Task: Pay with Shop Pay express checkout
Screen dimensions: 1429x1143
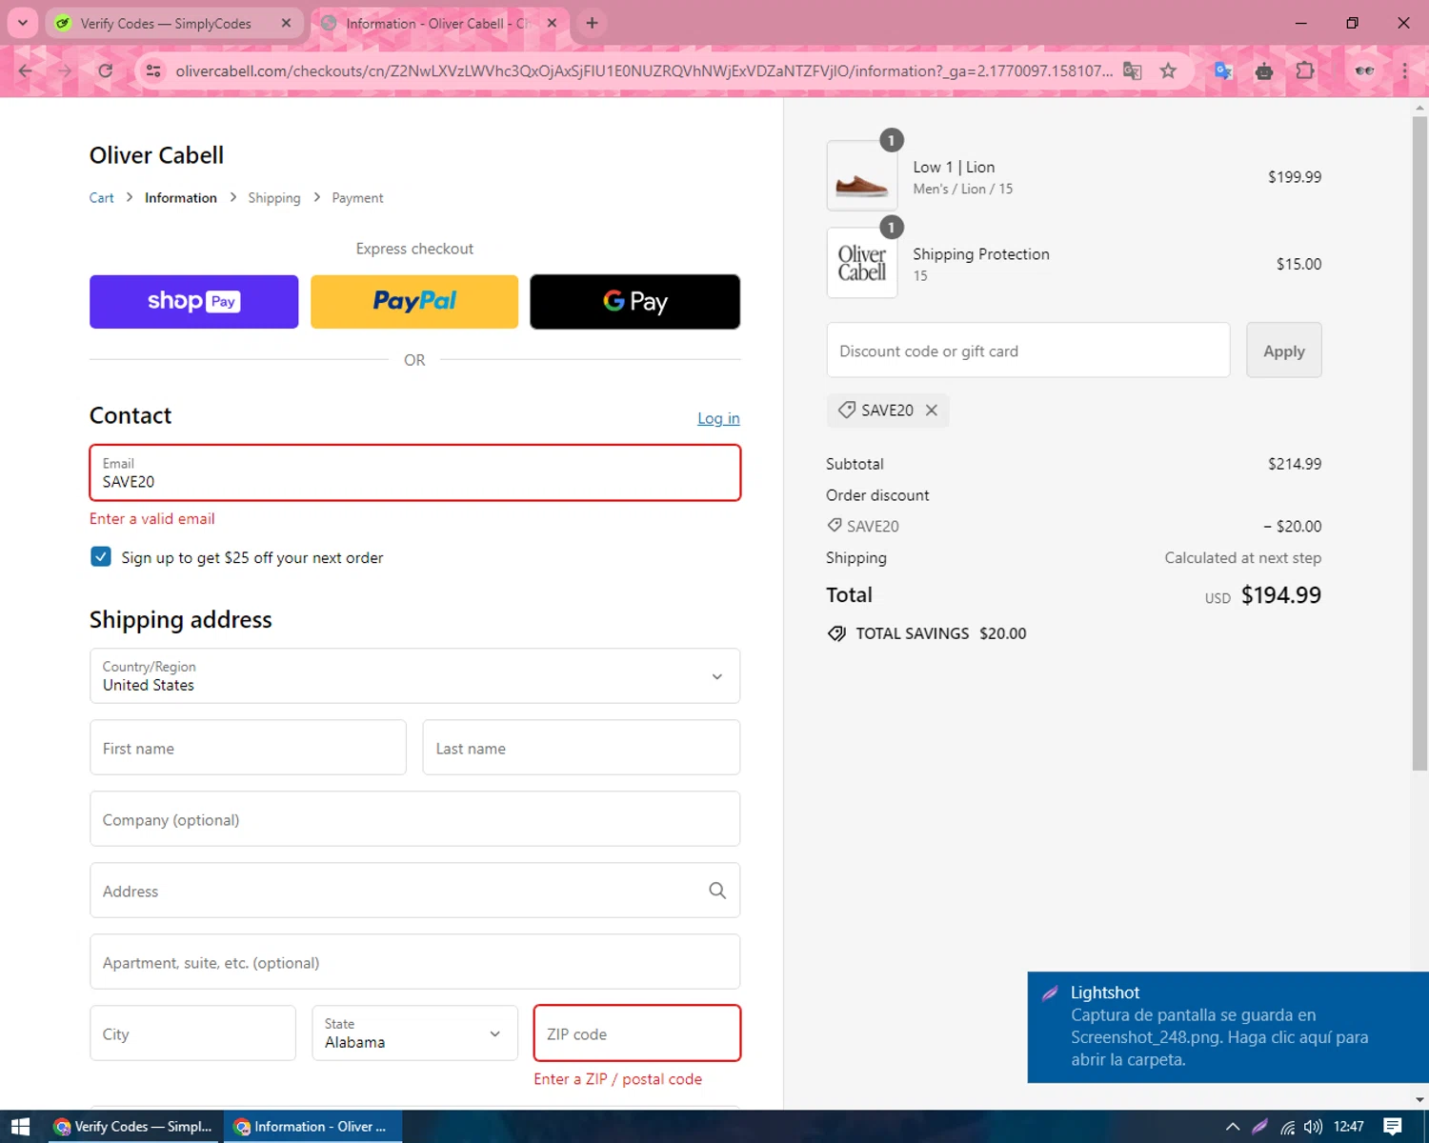Action: (x=193, y=302)
